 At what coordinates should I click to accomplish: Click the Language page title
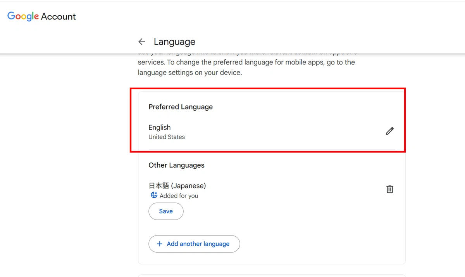pyautogui.click(x=174, y=42)
